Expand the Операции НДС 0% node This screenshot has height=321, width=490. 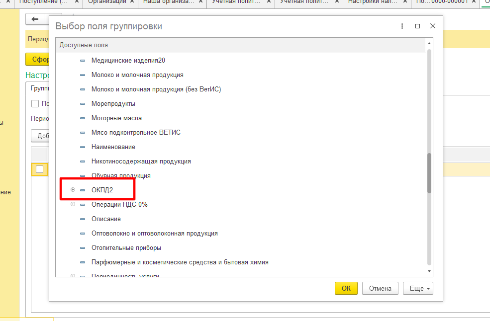(x=73, y=204)
